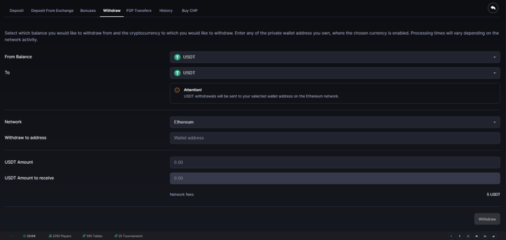Click the tables icon beside 395 Tables
The height and width of the screenshot is (240, 506).
point(84,236)
